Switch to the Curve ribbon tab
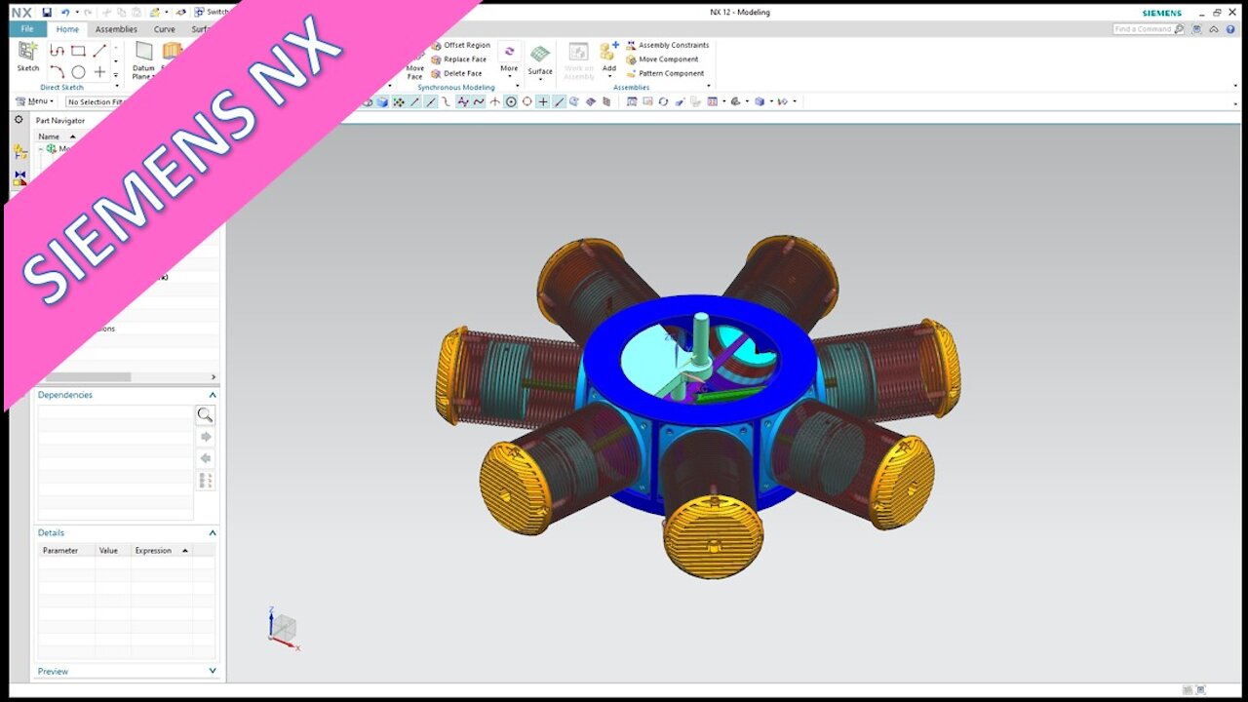The width and height of the screenshot is (1248, 702). click(165, 29)
